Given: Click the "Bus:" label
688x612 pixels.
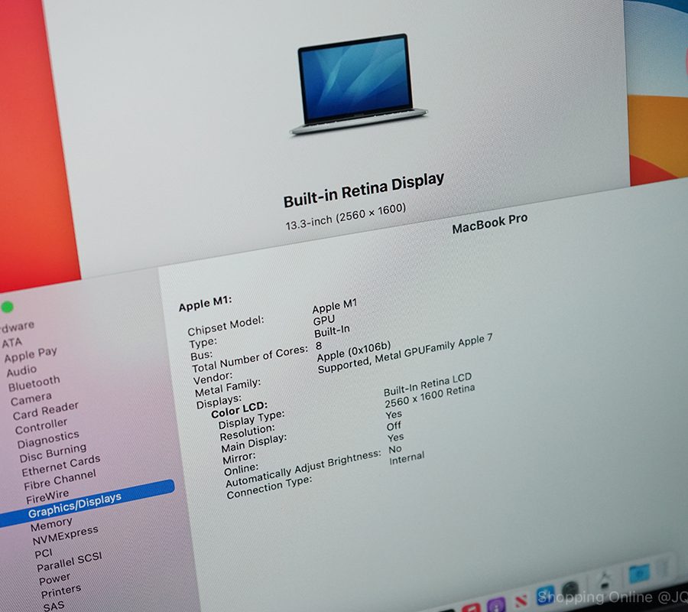Looking at the screenshot, I should coord(201,355).
